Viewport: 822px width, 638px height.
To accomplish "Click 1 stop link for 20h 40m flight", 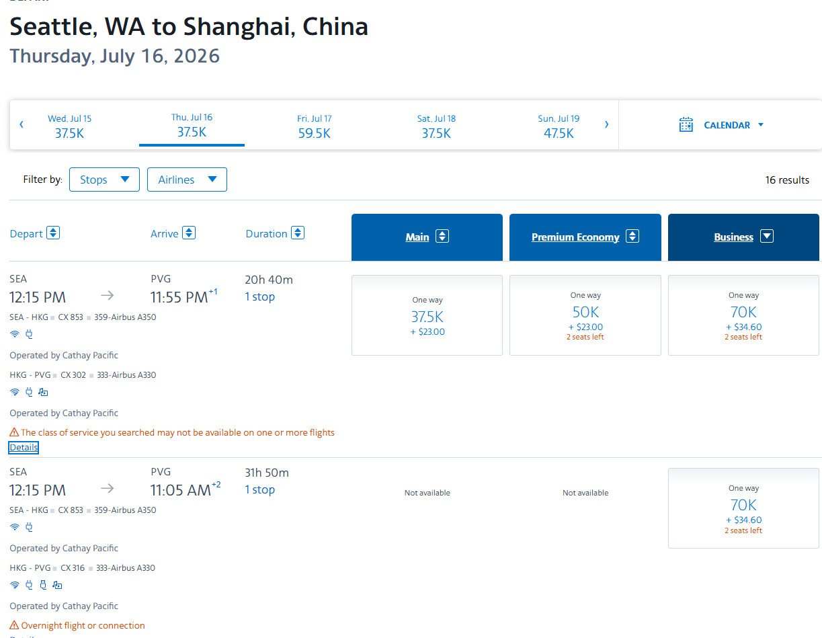I will pos(259,296).
